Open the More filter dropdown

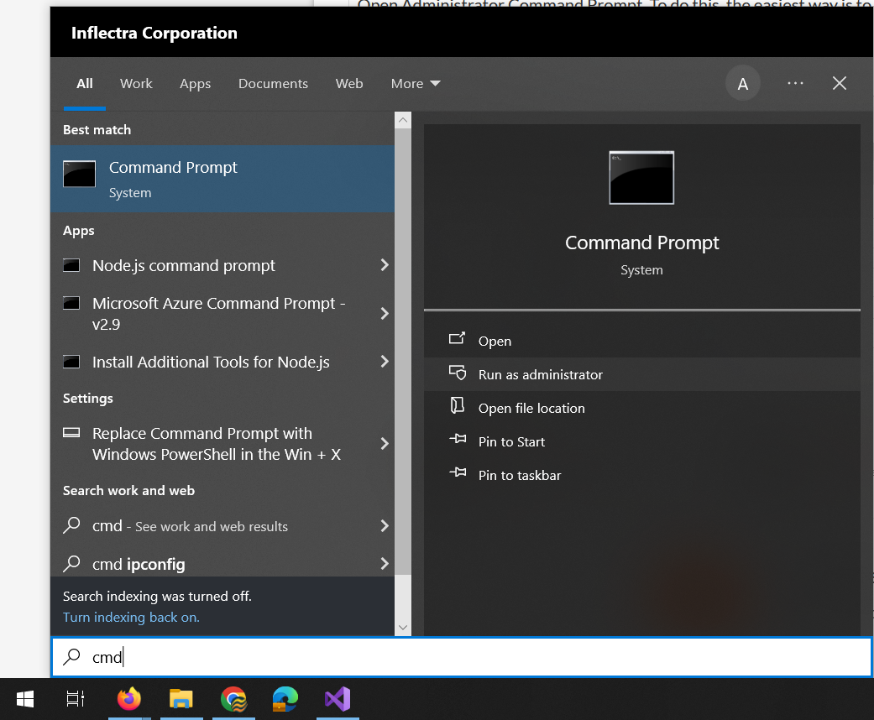tap(416, 84)
